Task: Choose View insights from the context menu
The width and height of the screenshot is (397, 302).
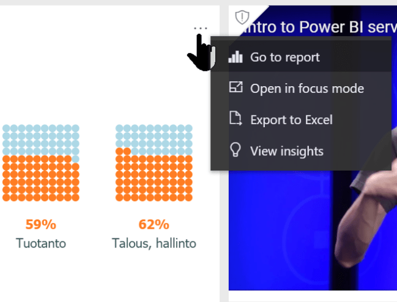Action: (286, 151)
